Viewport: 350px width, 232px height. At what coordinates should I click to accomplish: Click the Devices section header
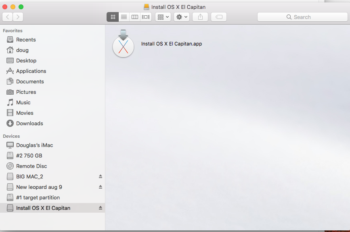click(11, 136)
